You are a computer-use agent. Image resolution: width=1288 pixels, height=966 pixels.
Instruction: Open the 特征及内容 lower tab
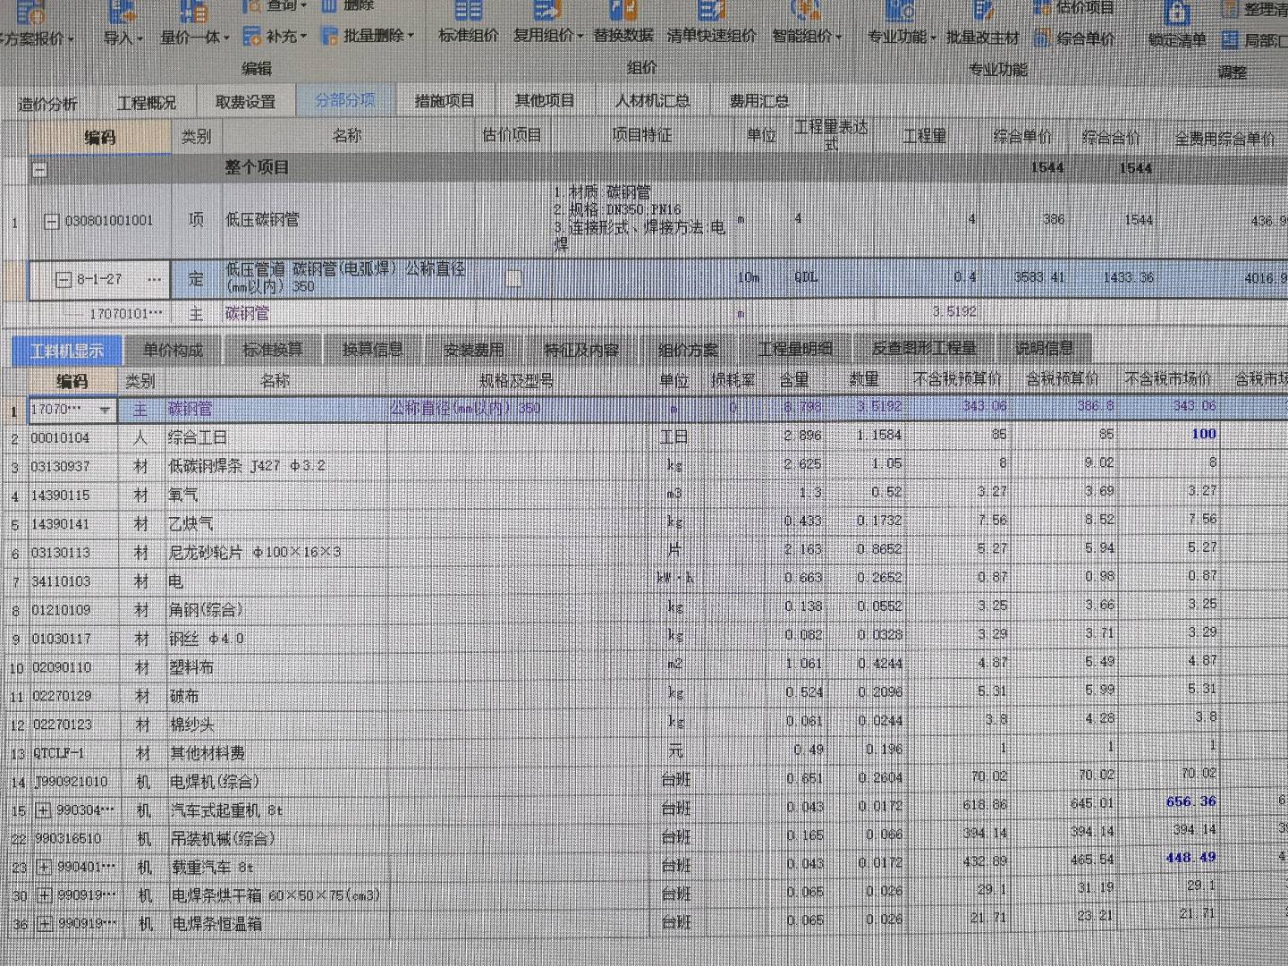point(581,349)
